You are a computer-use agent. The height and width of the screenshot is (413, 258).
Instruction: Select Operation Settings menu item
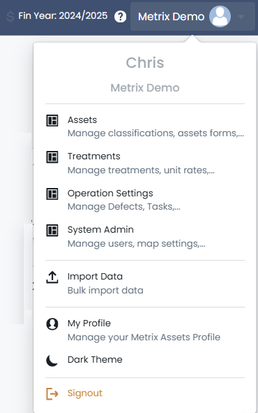coord(145,200)
